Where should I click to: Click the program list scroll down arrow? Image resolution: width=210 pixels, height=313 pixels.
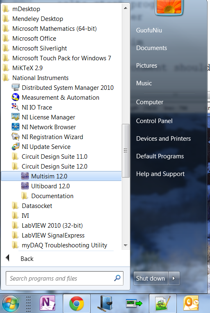(x=126, y=245)
